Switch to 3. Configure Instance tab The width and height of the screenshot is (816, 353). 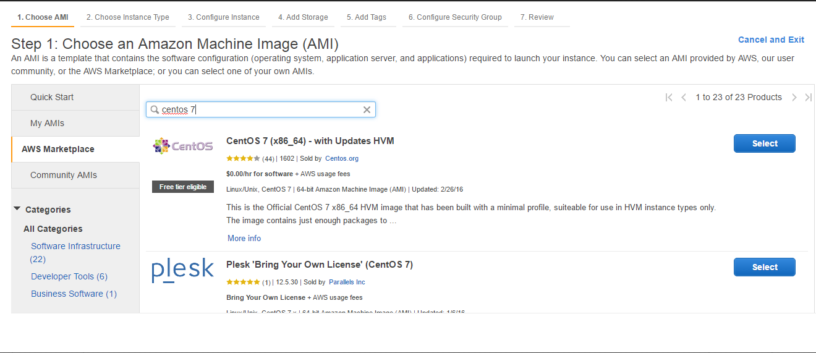[x=224, y=17]
